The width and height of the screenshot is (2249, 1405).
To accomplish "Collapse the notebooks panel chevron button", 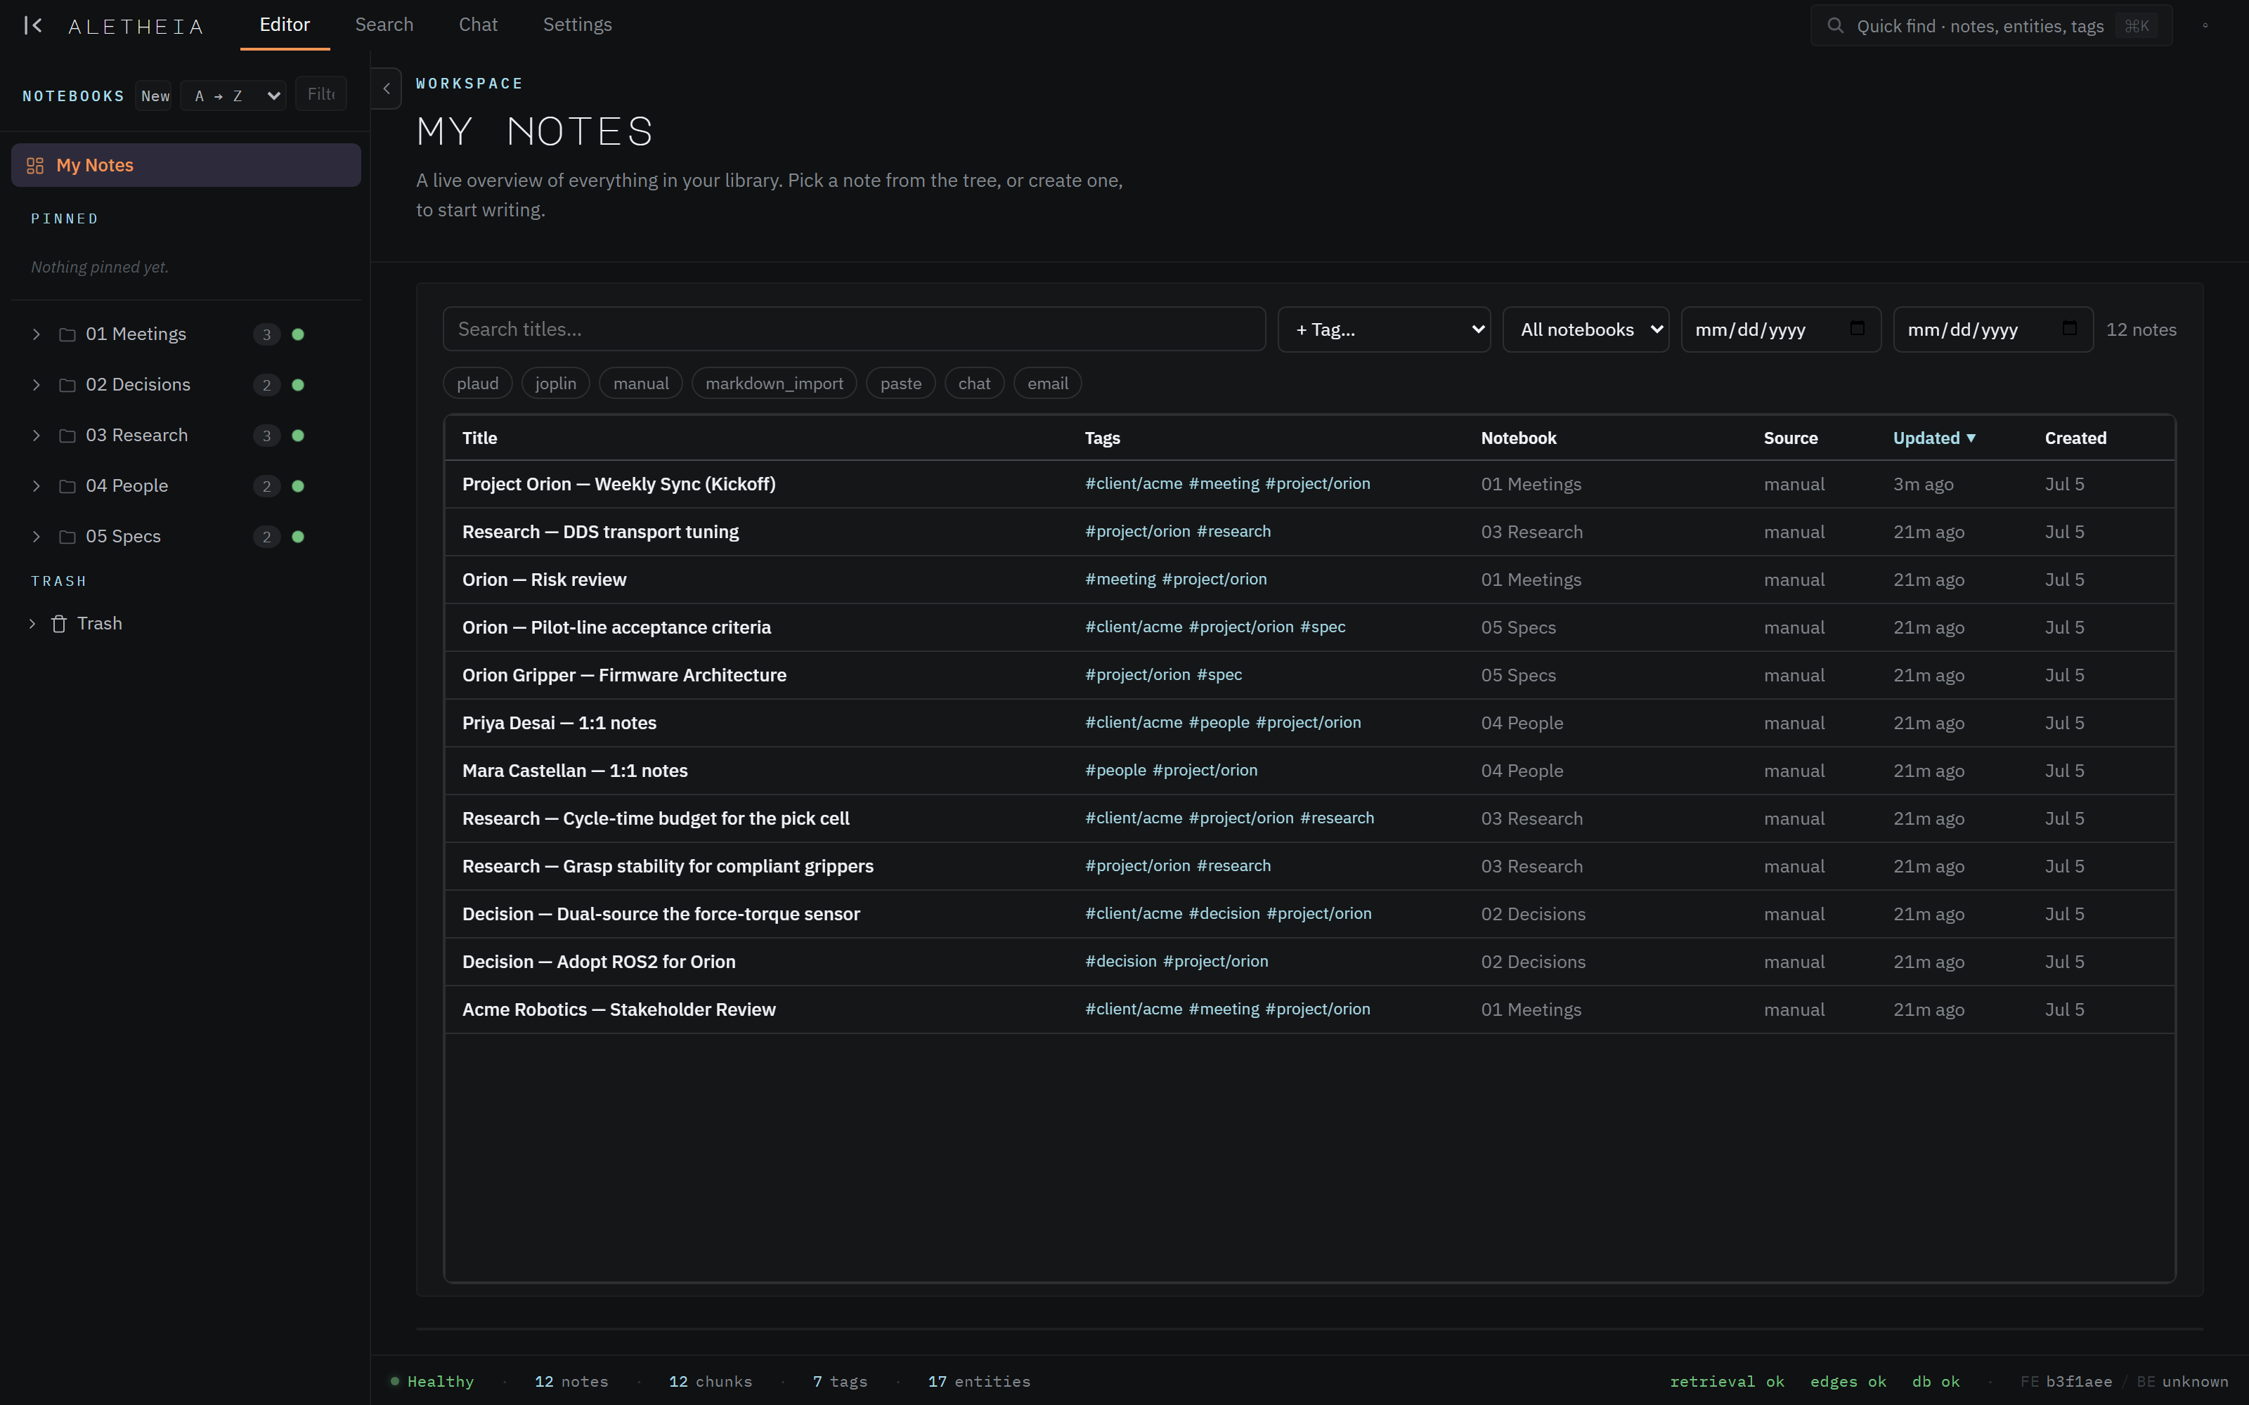I will [x=387, y=89].
